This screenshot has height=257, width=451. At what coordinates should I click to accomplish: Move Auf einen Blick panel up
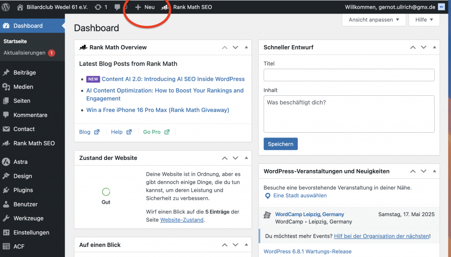225,245
